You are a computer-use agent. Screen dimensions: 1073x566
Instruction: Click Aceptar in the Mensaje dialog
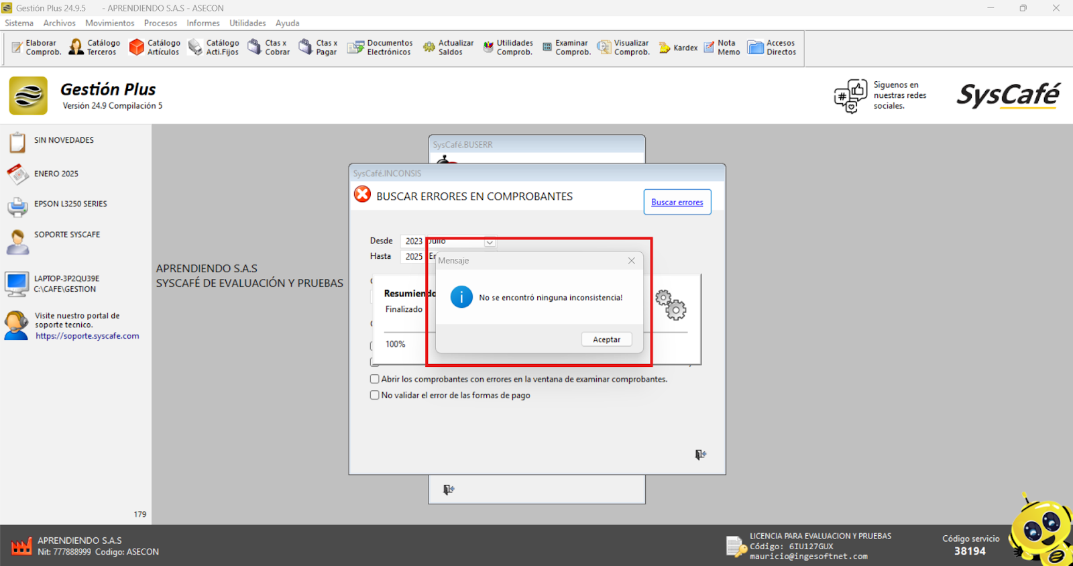[x=606, y=339]
